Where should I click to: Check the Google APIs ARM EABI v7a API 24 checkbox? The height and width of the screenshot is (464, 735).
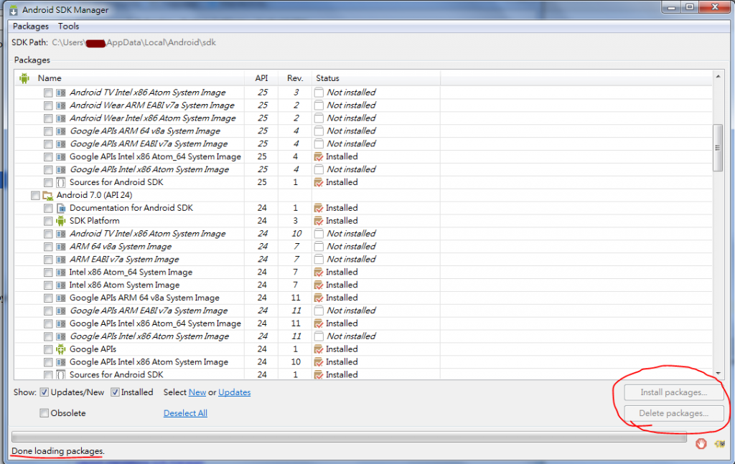click(x=48, y=311)
